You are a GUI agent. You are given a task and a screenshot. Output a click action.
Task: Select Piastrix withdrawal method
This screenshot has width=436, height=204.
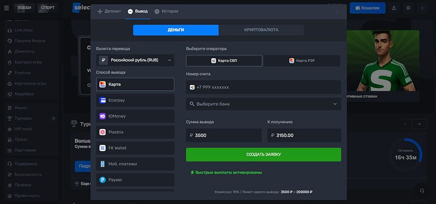point(135,132)
